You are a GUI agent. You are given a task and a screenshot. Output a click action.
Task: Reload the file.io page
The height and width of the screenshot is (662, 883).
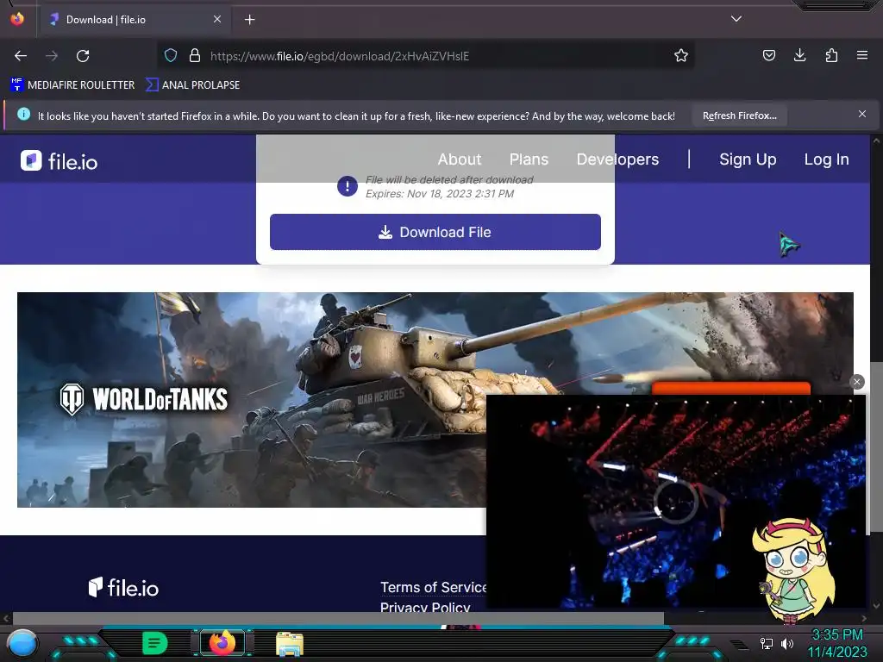(x=83, y=56)
